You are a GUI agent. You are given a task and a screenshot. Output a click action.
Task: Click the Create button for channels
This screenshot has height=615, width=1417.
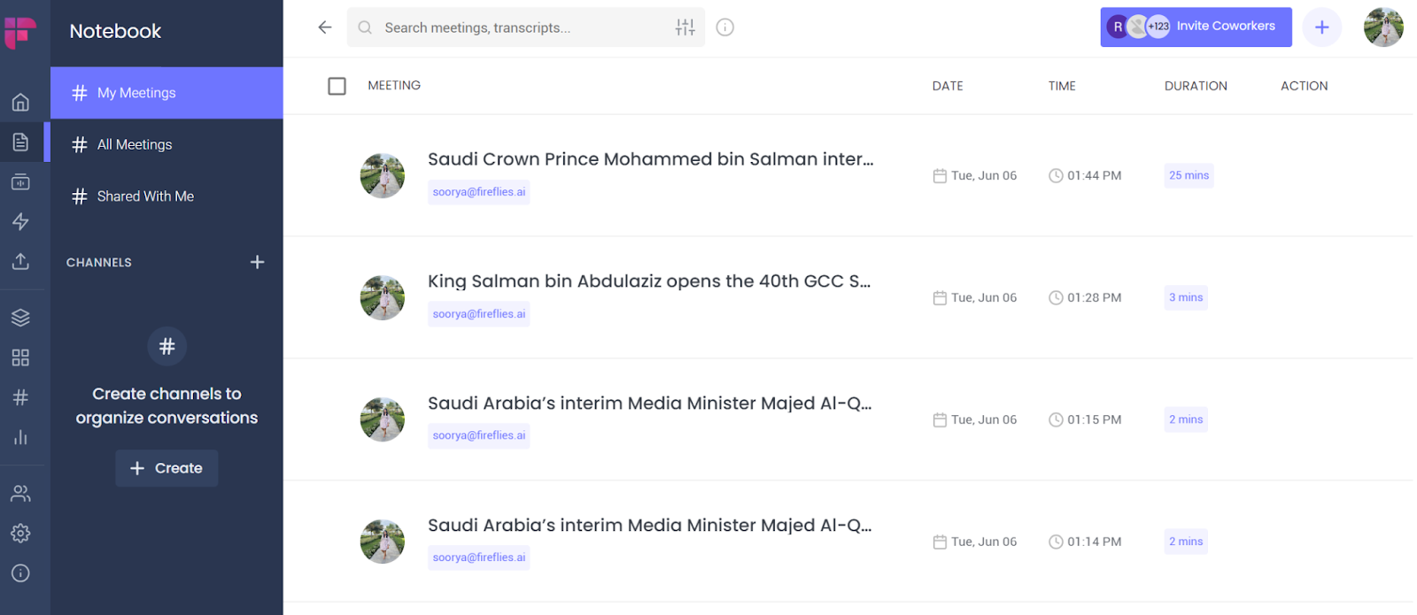click(166, 468)
